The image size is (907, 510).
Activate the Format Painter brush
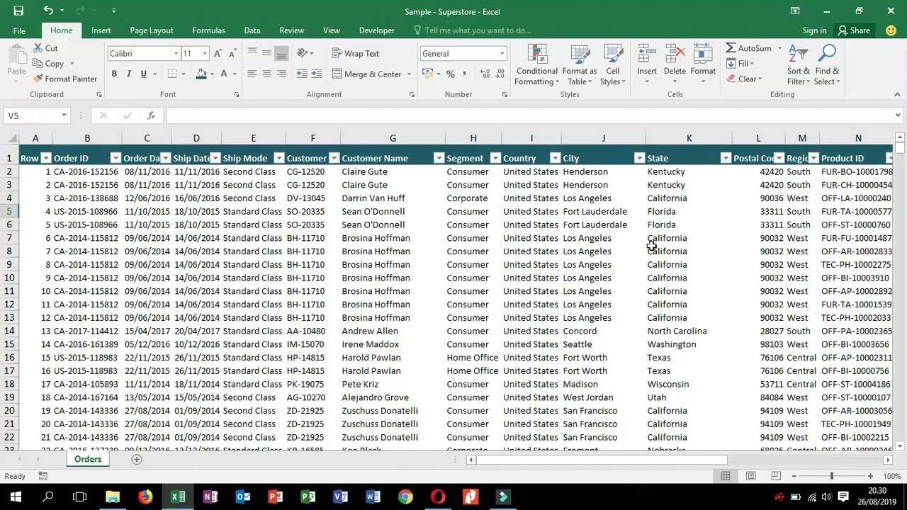coord(38,79)
